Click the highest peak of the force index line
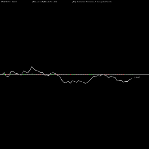 32,67
